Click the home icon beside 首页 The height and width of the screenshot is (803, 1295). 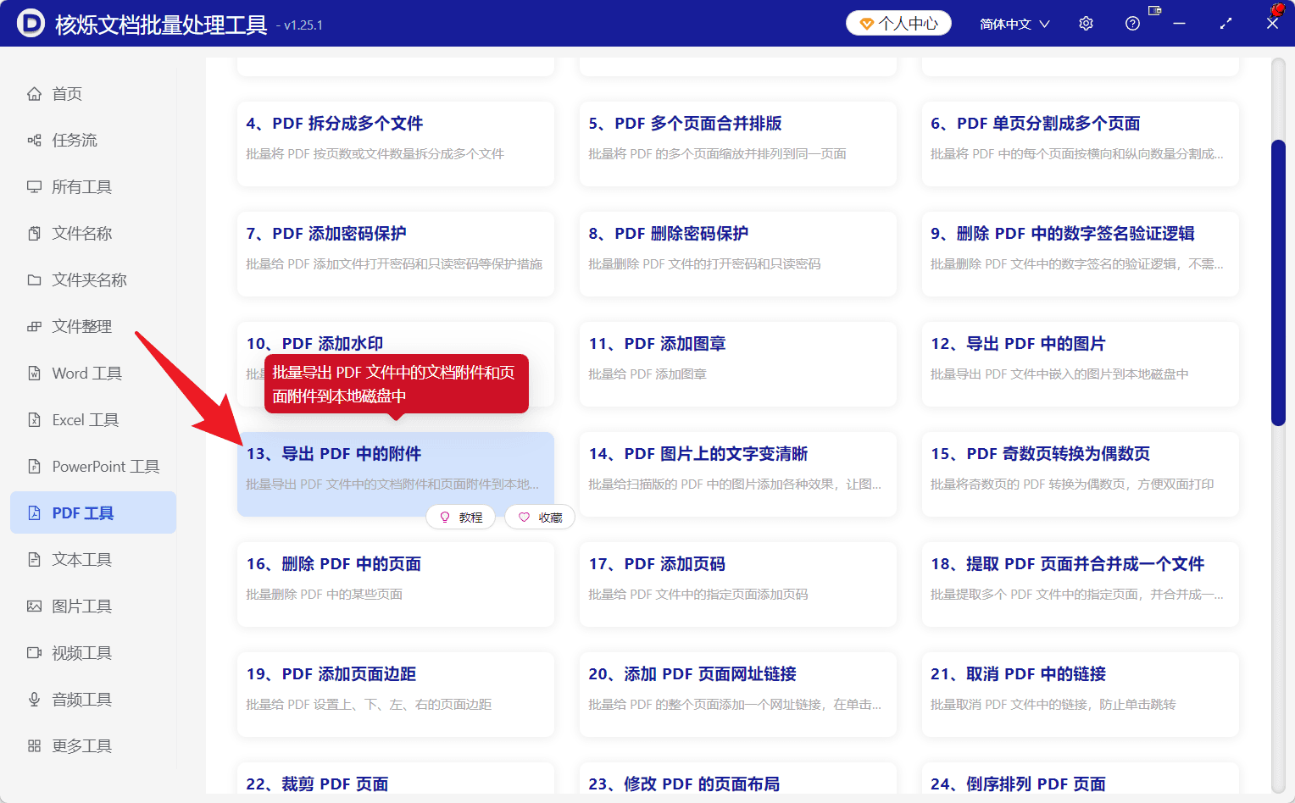coord(34,94)
